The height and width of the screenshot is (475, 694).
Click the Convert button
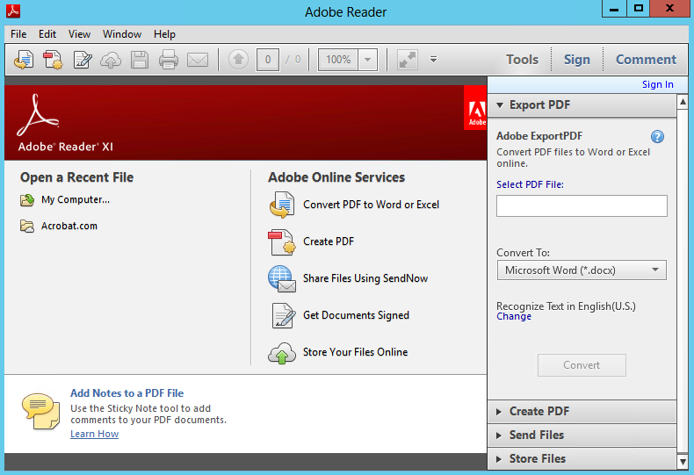582,365
